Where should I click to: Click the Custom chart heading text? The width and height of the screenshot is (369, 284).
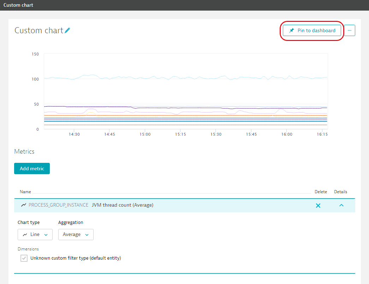[39, 30]
